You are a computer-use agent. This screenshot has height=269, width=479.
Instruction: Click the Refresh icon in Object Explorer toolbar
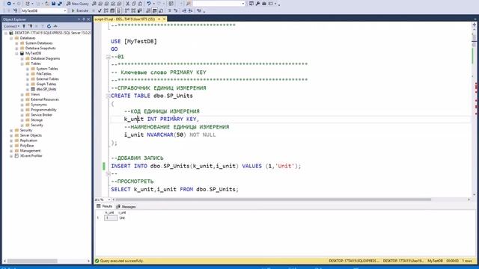point(49,26)
